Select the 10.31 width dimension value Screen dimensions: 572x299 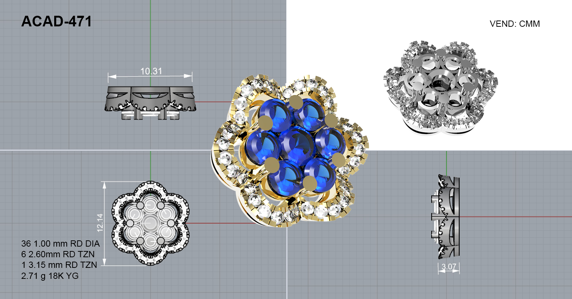pos(151,71)
